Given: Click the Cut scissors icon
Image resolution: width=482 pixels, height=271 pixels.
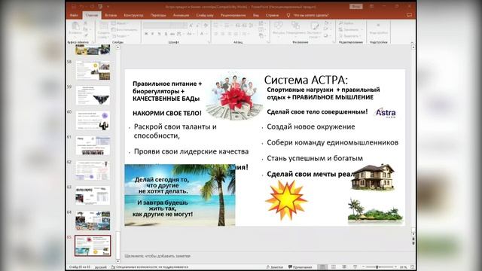Looking at the screenshot, I should 85,23.
